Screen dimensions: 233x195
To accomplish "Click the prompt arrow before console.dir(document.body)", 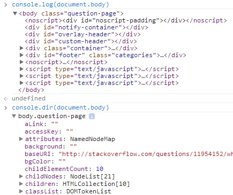I will point(6,108).
